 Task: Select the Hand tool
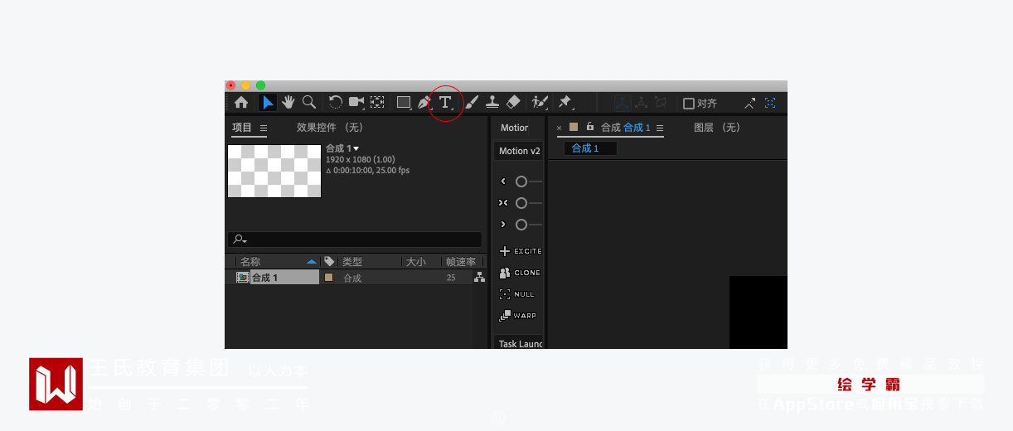tap(288, 103)
